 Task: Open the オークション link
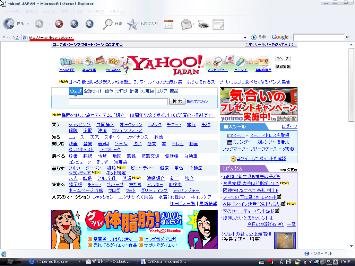[x=131, y=125]
